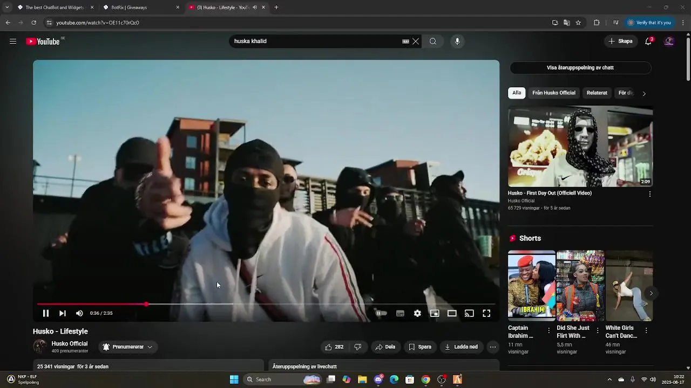This screenshot has width=691, height=388.
Task: Open the account avatar menu
Action: coord(669,41)
